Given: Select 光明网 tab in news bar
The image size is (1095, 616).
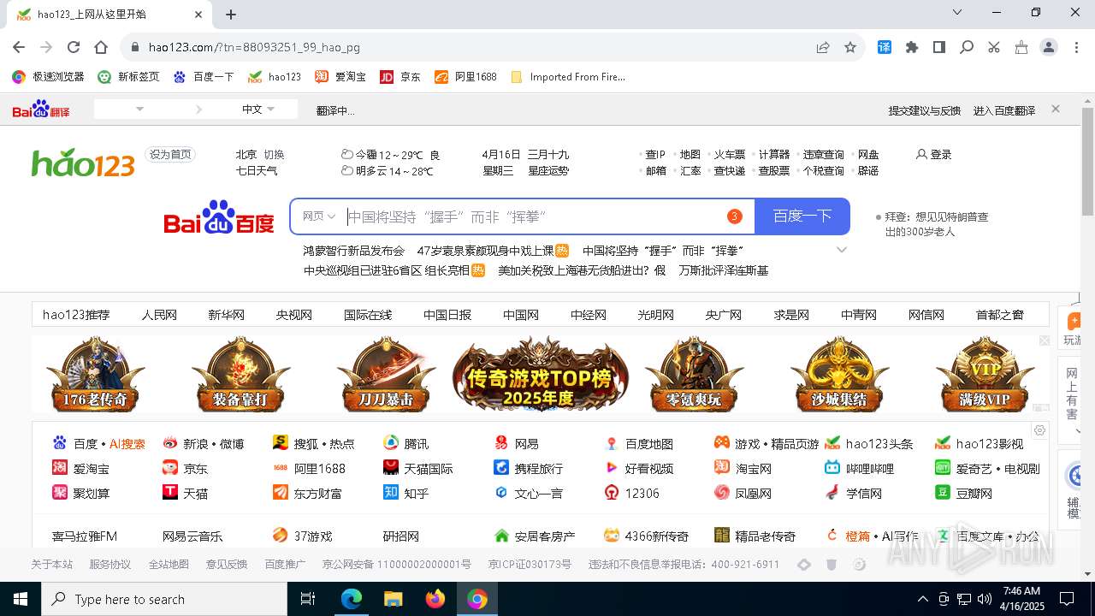Looking at the screenshot, I should [x=655, y=314].
